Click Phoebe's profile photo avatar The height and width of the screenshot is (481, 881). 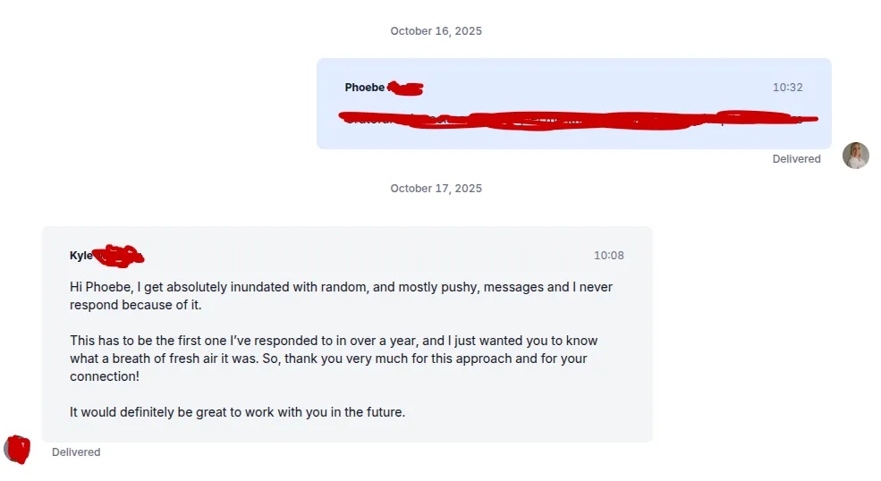click(x=855, y=156)
